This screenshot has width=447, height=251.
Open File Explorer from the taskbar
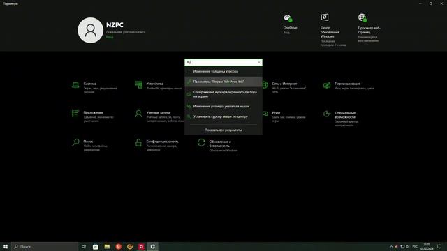click(x=107, y=246)
